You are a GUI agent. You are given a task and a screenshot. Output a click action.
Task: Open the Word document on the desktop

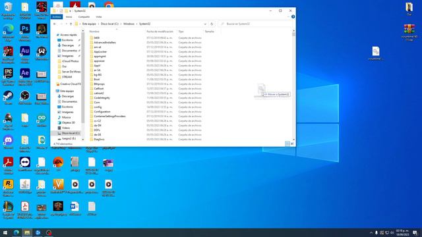pyautogui.click(x=75, y=207)
